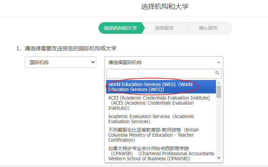Click the arrow on the 国际机构 select box

[93, 62]
